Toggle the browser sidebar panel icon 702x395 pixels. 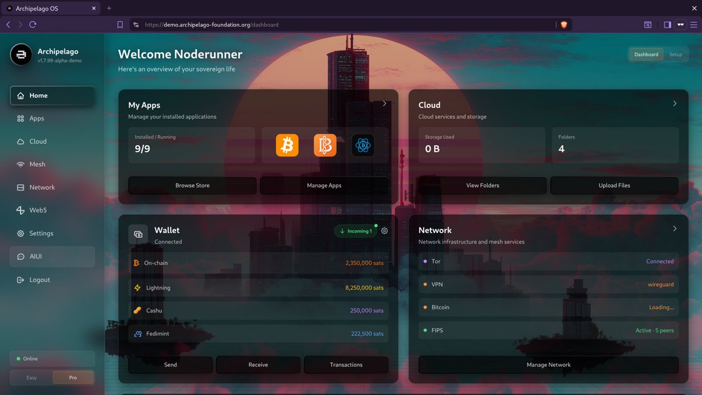click(667, 25)
